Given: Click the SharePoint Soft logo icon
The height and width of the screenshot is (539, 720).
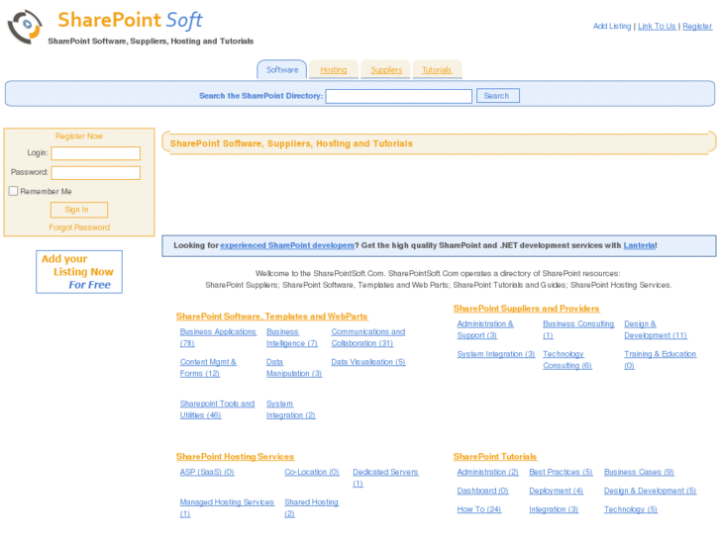Looking at the screenshot, I should coord(25,27).
